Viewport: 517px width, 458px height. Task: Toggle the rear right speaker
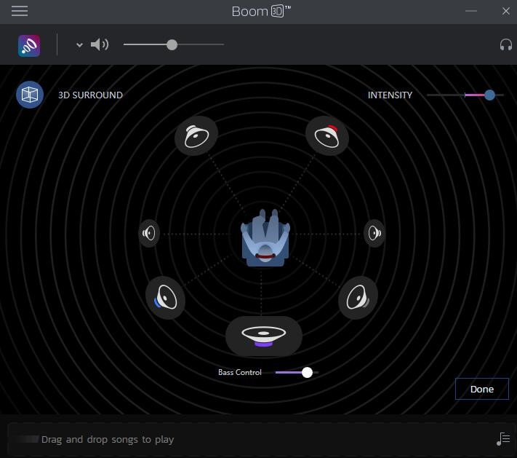coord(358,297)
